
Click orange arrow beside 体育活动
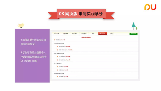pyautogui.click(x=58, y=70)
